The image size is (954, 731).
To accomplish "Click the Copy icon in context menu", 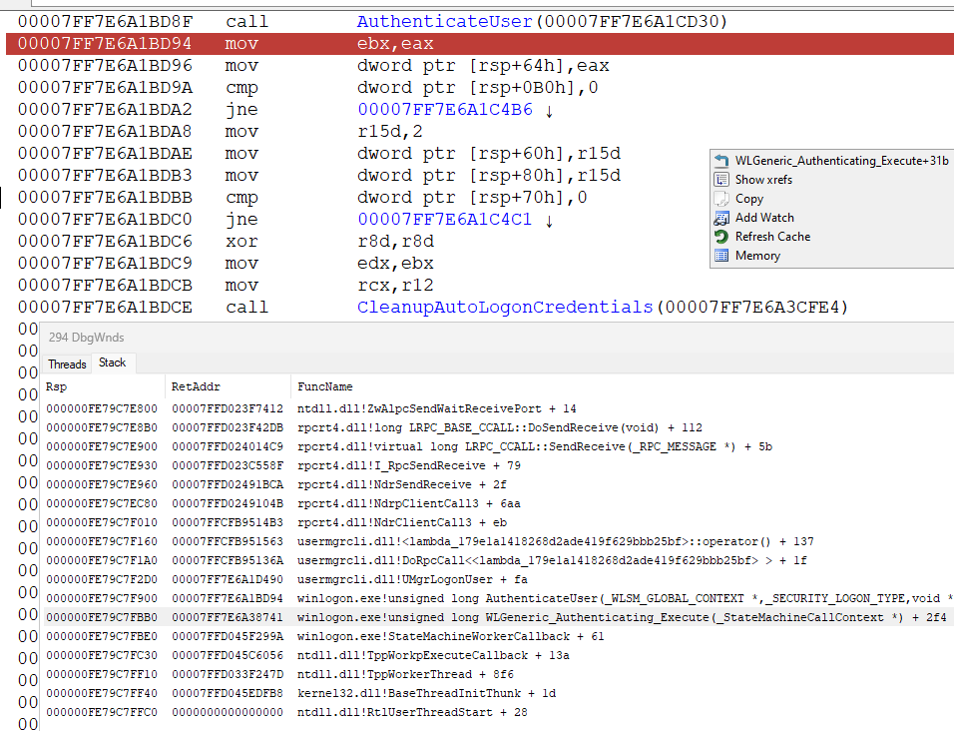I will point(721,199).
